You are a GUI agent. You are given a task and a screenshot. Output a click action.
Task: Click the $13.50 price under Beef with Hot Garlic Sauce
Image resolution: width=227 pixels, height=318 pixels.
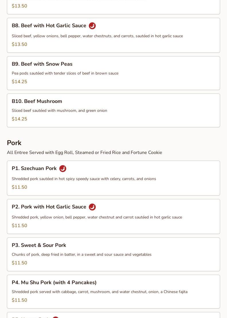19,44
